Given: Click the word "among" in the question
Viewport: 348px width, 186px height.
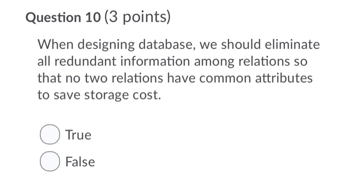Looking at the screenshot, I should coord(214,62).
